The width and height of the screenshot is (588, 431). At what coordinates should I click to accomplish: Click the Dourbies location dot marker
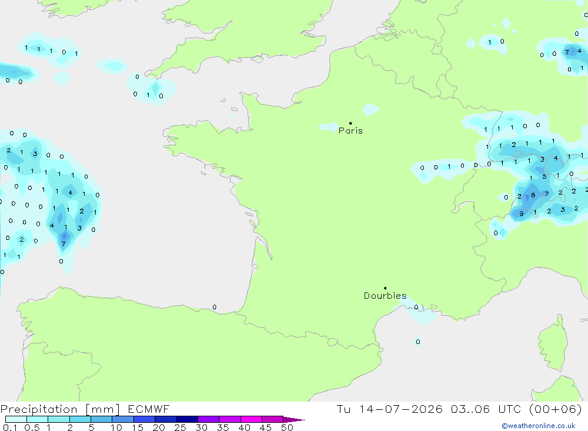coord(385,288)
